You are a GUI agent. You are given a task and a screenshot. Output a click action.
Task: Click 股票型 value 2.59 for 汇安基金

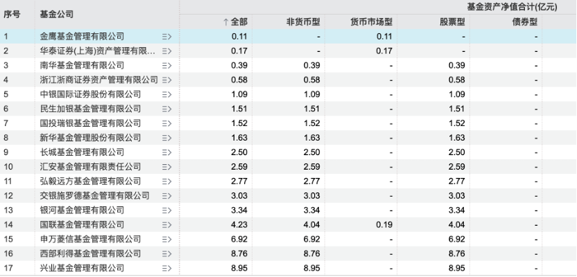pos(457,167)
